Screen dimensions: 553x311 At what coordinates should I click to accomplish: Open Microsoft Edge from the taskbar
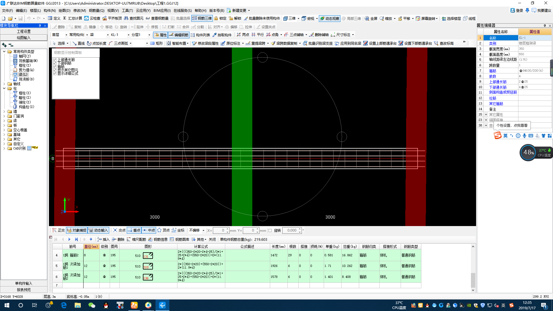click(x=64, y=305)
